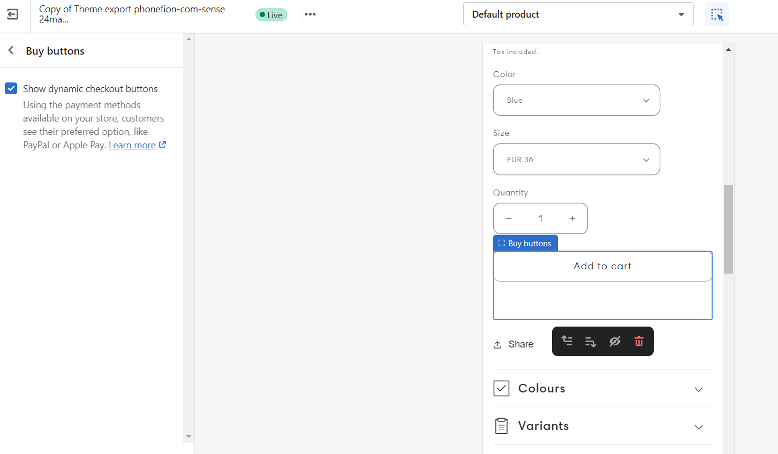The height and width of the screenshot is (454, 778).
Task: Toggle the inspector selection tool icon
Action: click(716, 14)
